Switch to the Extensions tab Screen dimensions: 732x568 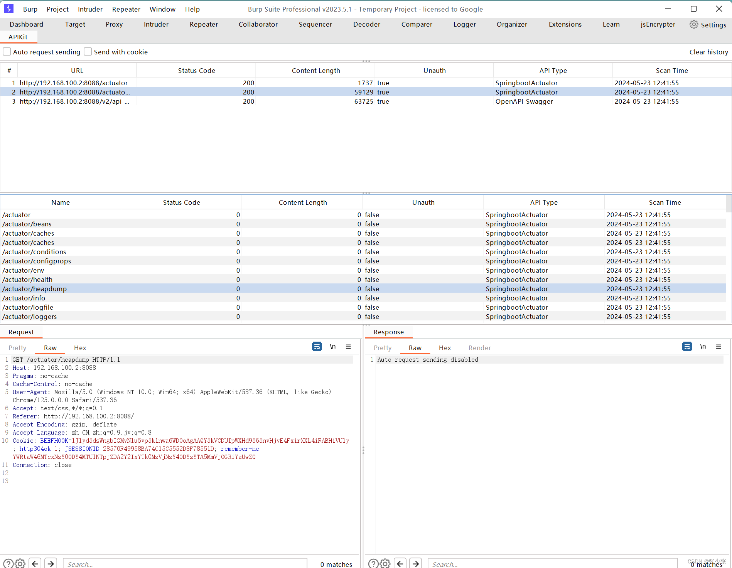coord(565,24)
